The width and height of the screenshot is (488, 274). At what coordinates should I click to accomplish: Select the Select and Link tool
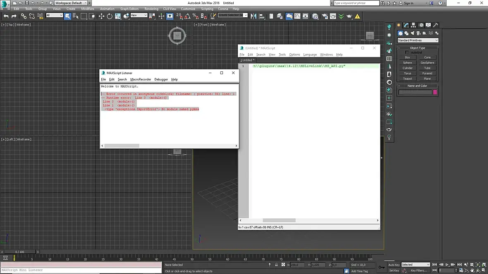pos(24,16)
